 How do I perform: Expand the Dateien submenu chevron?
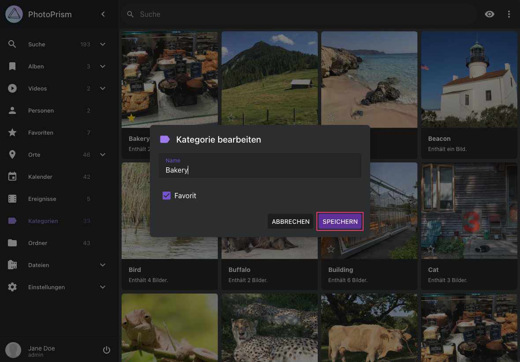[x=103, y=265]
